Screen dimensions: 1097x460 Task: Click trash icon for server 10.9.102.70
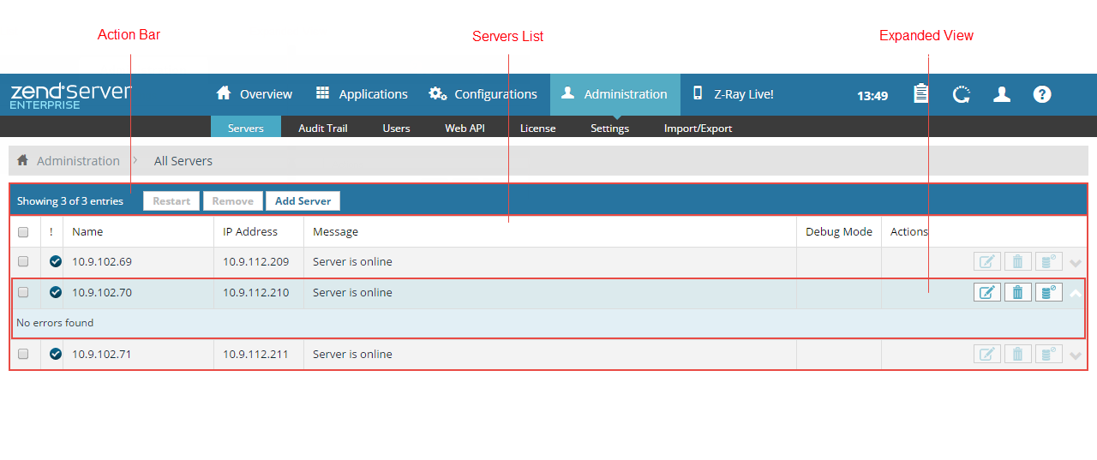point(1017,293)
